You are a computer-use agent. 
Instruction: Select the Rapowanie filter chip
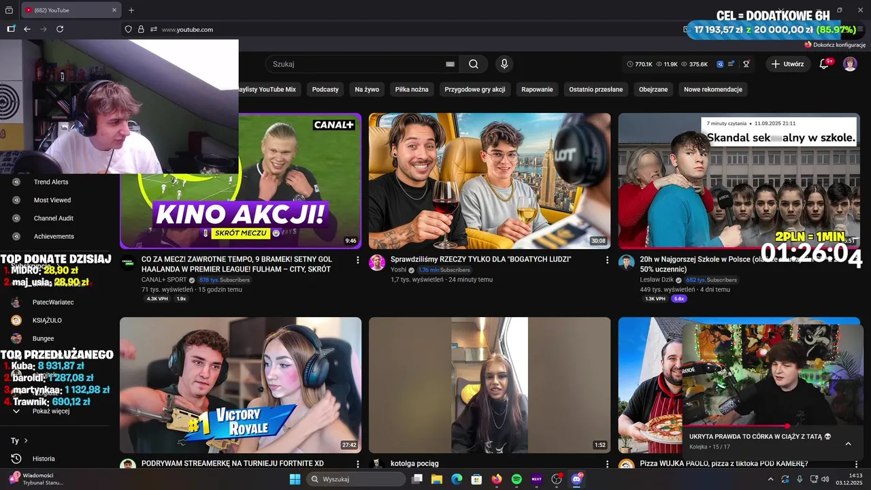(537, 89)
